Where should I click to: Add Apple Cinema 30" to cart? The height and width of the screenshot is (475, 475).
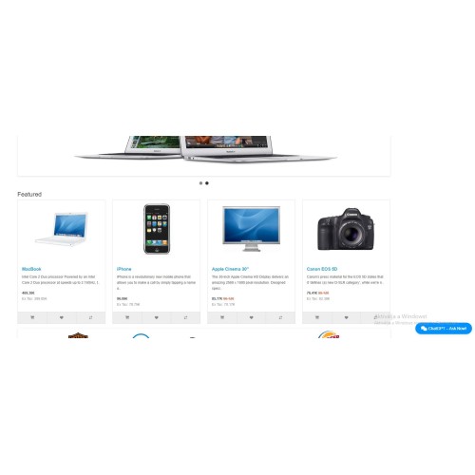[222, 317]
